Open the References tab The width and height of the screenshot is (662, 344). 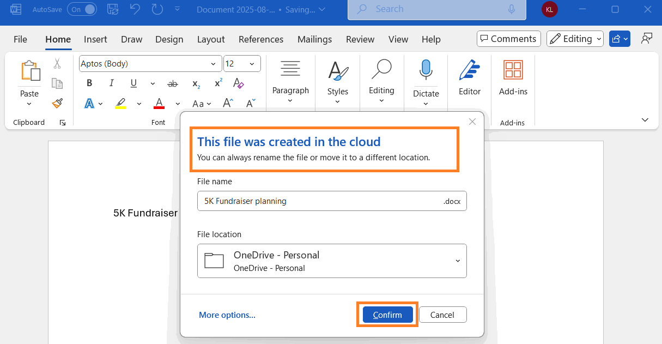point(261,39)
